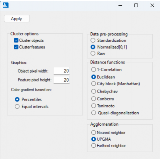Choose Standardization pre-processing

[93, 40]
